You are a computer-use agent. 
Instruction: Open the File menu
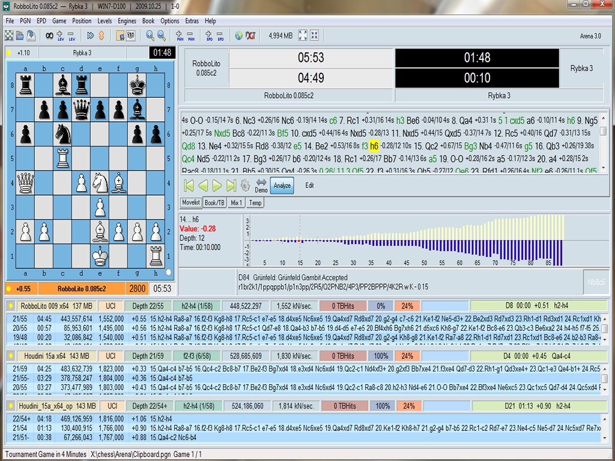coord(10,21)
